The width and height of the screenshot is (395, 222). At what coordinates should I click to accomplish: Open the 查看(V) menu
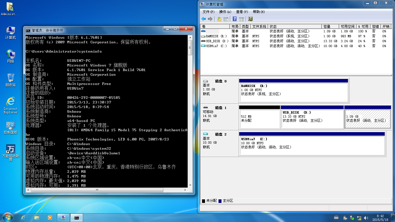tap(242, 12)
